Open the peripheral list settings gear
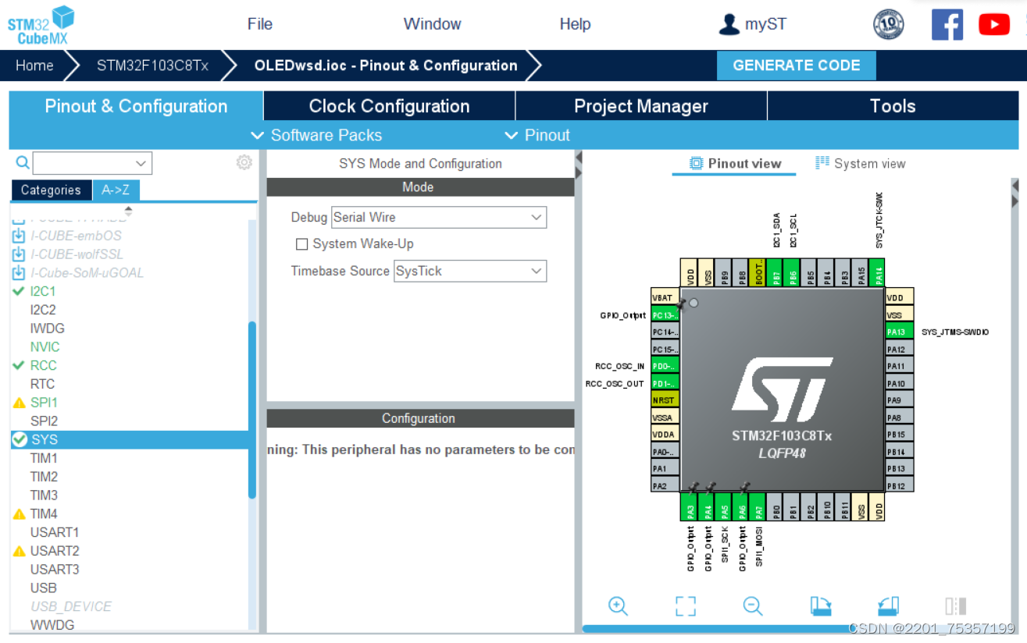 (244, 162)
